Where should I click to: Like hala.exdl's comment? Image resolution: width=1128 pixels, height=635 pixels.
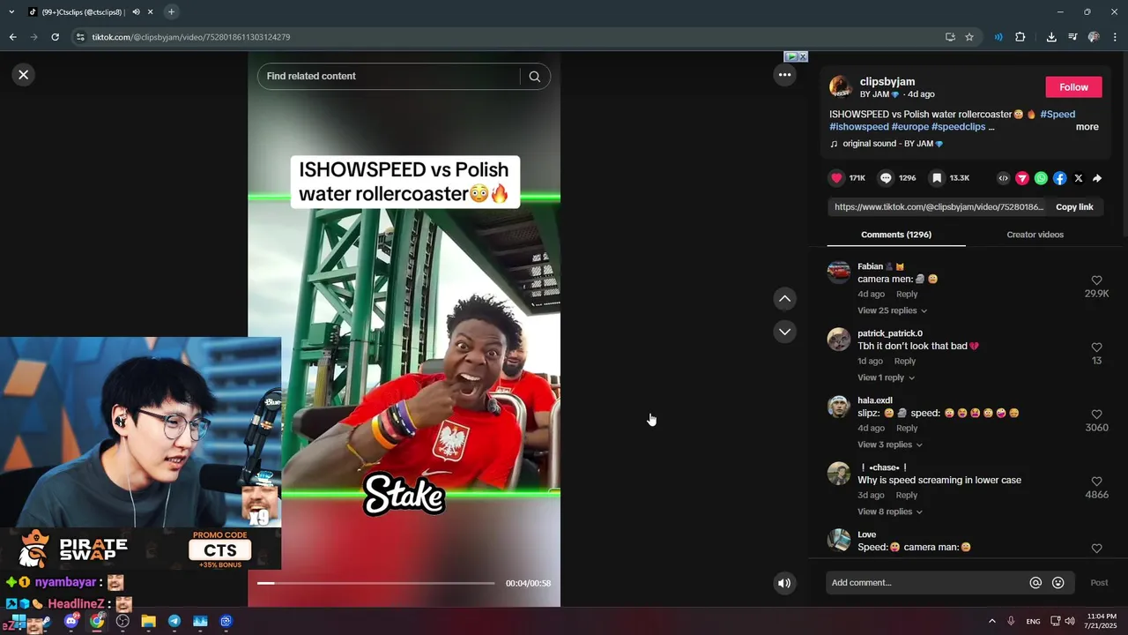(1096, 415)
